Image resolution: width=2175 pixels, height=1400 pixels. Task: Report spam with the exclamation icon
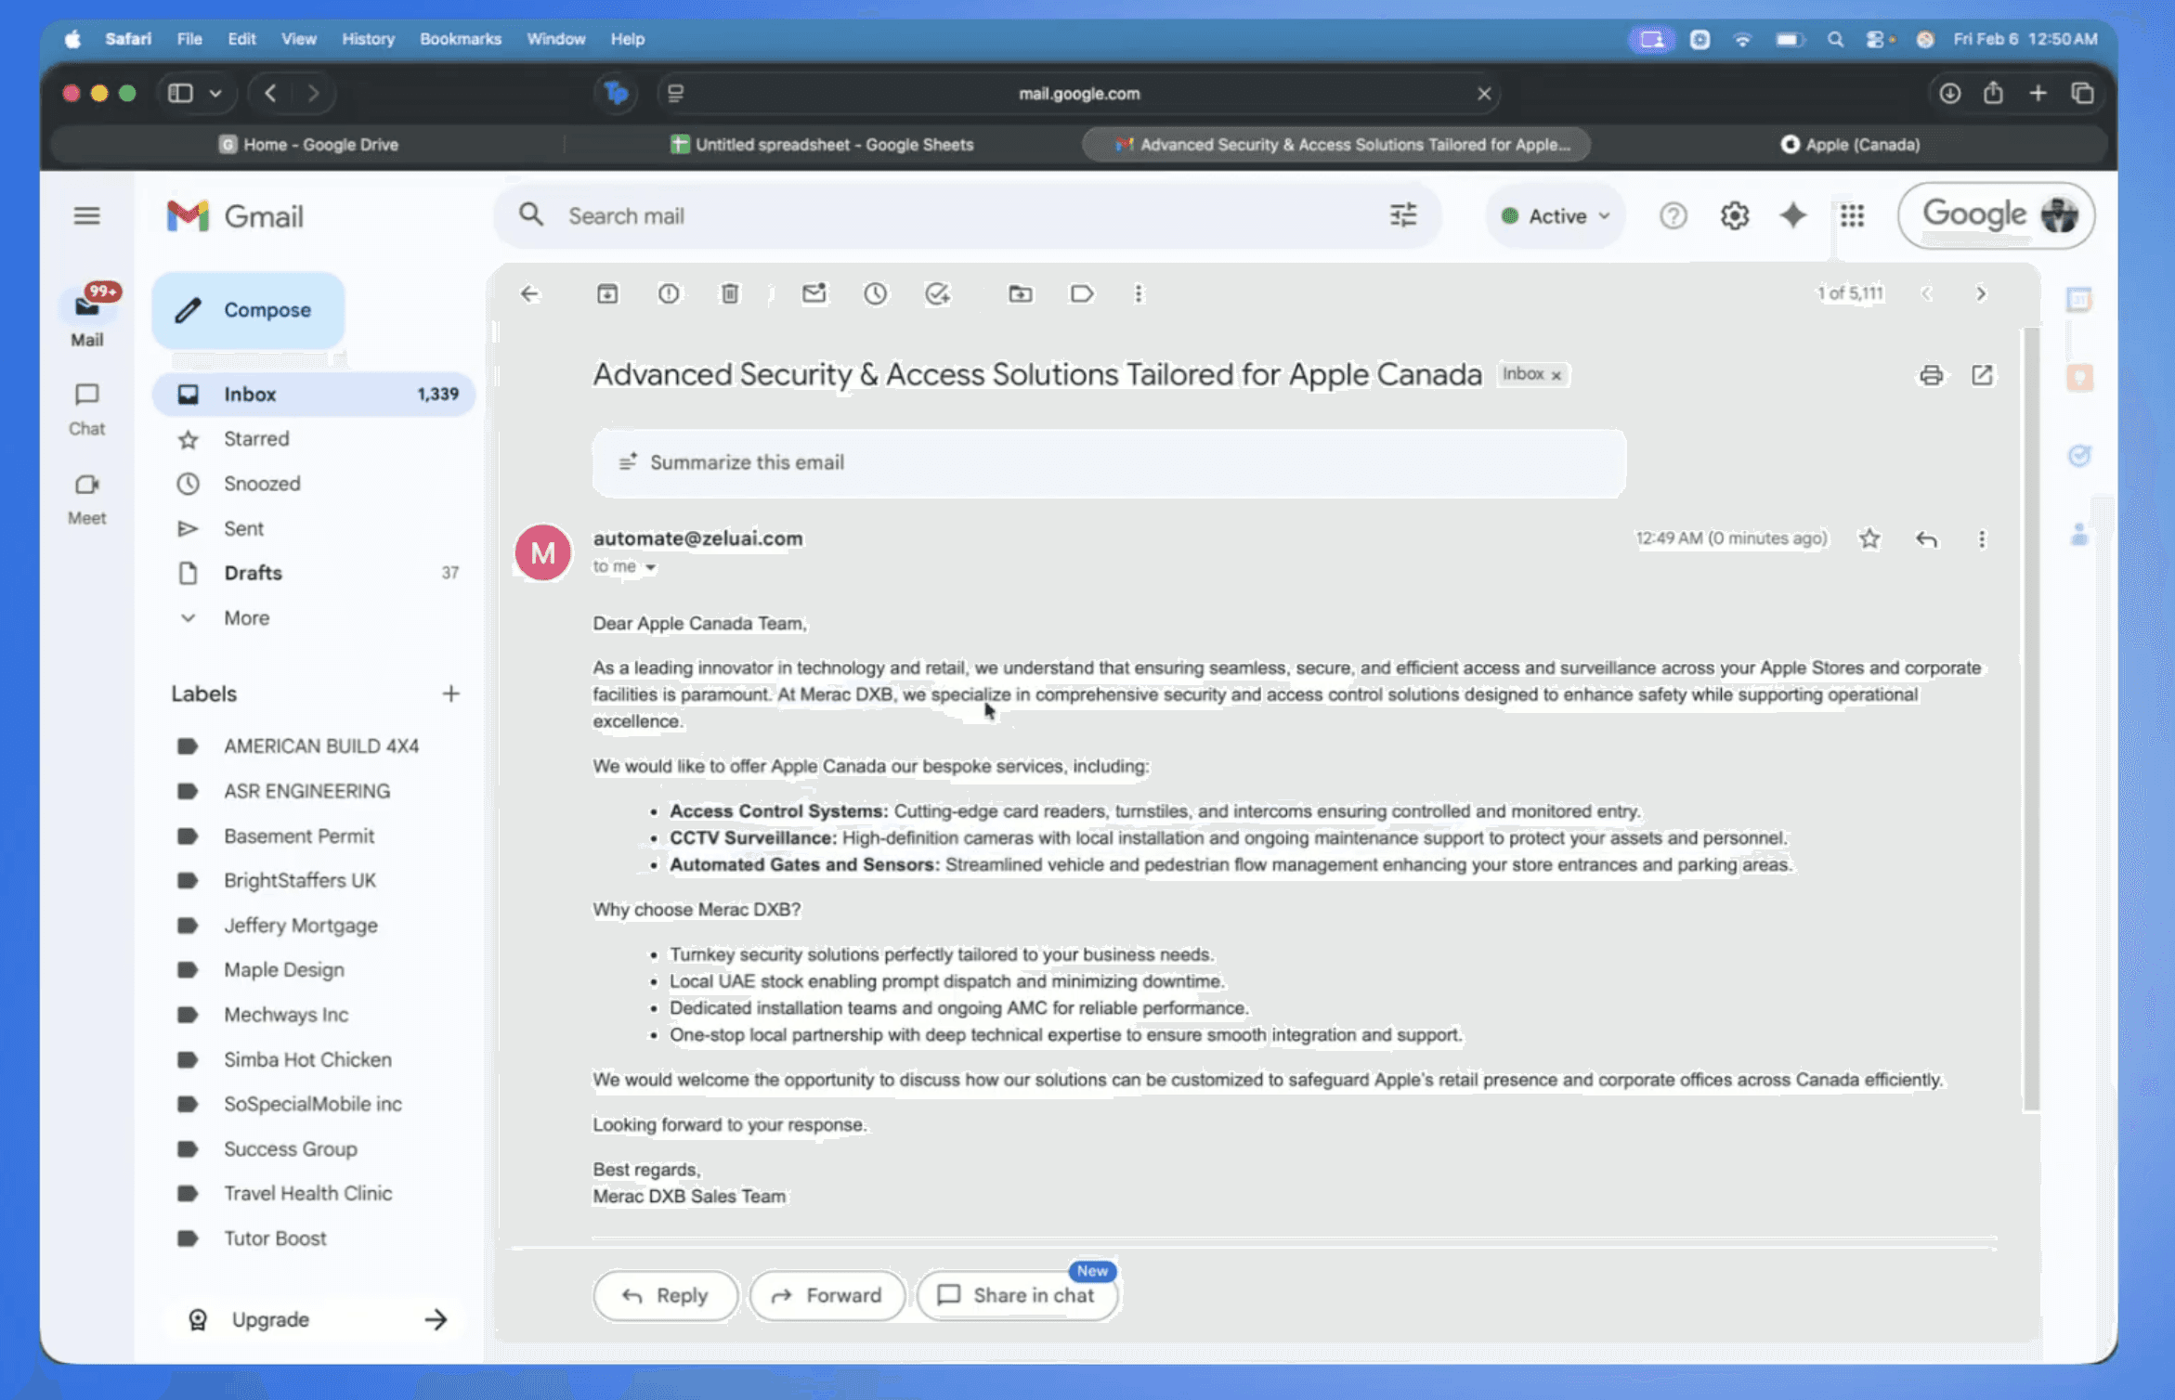pyautogui.click(x=669, y=294)
